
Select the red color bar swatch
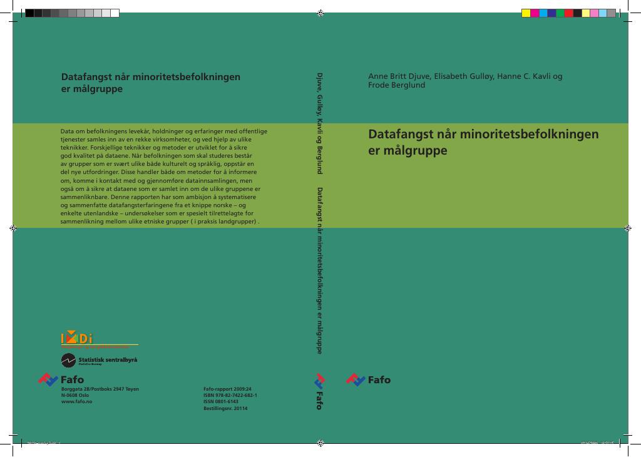coord(568,13)
